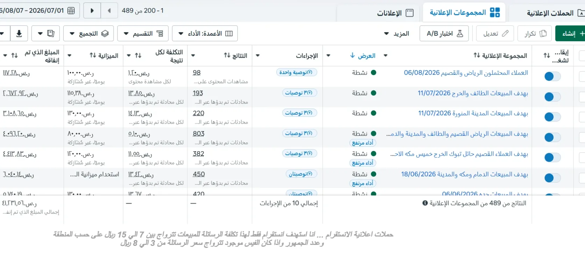This screenshot has height=255, width=585.
Task: Switch to the الحملات الإعلانية tab
Action: tap(555, 13)
